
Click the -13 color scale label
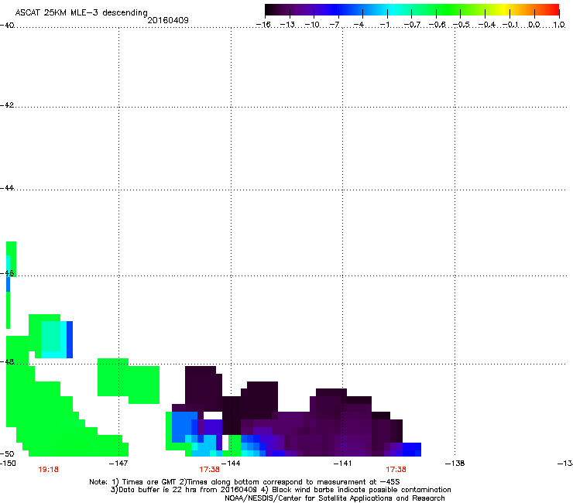coord(287,25)
